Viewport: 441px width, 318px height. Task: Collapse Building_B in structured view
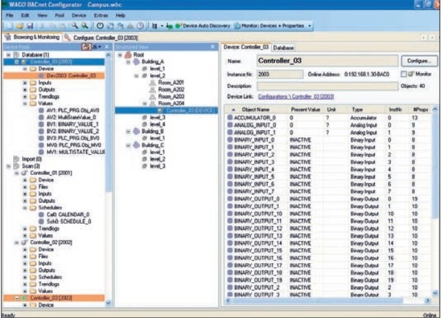pyautogui.click(x=128, y=131)
